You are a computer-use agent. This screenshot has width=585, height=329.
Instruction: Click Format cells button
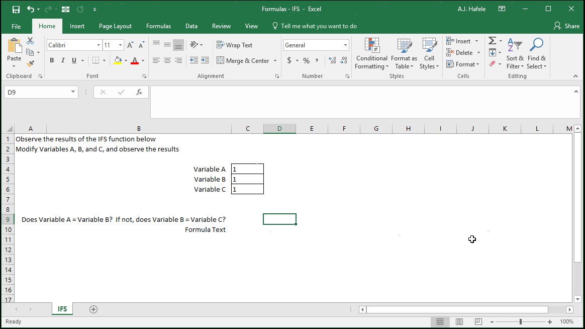[463, 64]
